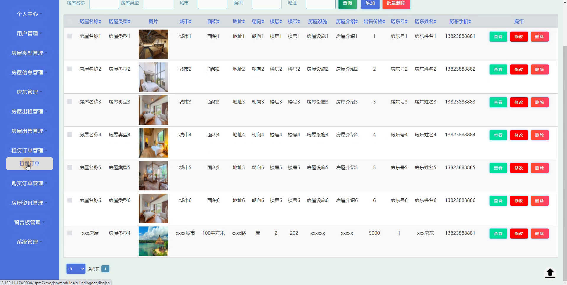Expand the 房屋信息管理 sidebar menu

pyautogui.click(x=29, y=72)
